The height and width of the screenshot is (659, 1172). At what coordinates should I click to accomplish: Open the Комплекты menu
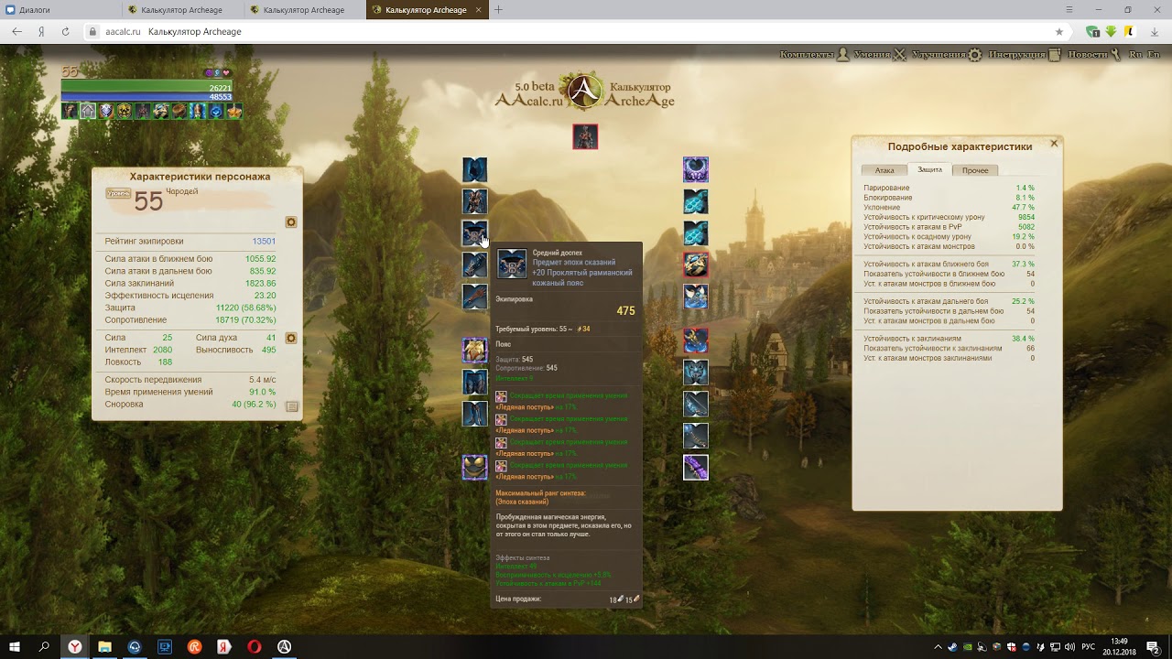(815, 55)
